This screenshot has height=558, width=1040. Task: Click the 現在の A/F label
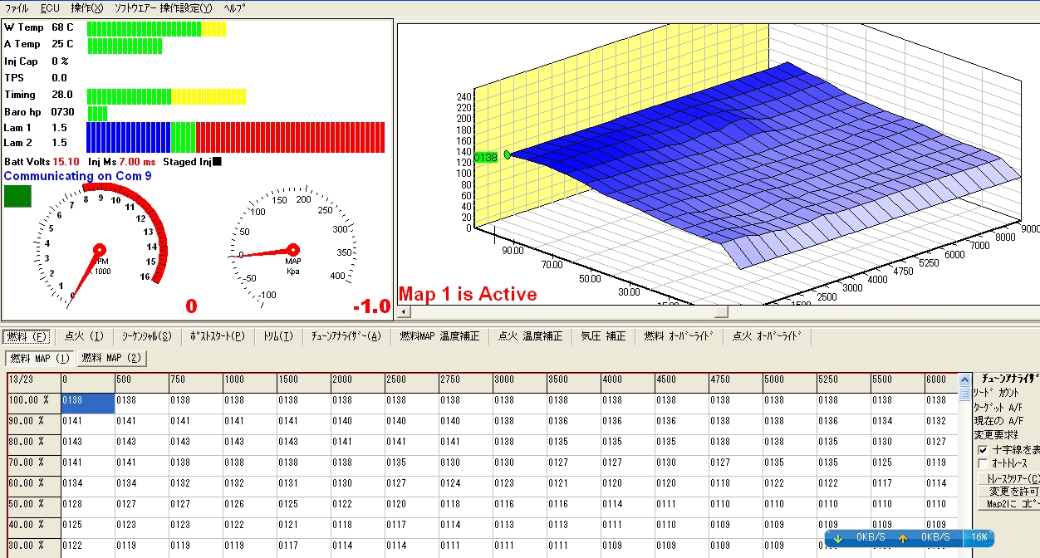click(1000, 421)
